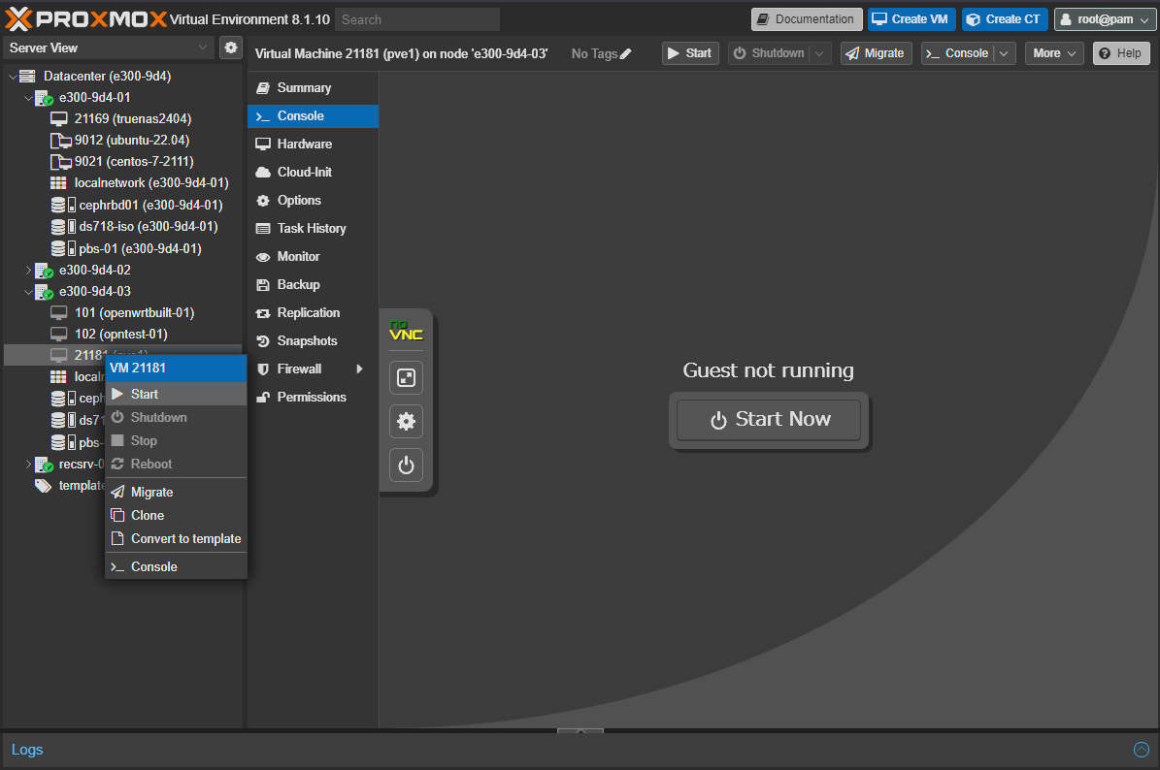Choose Reboot in context menu
The image size is (1160, 770).
(x=176, y=465)
